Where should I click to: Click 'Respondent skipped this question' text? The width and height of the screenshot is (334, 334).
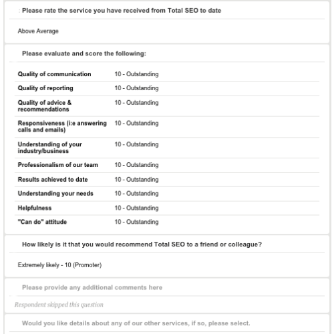click(x=59, y=305)
